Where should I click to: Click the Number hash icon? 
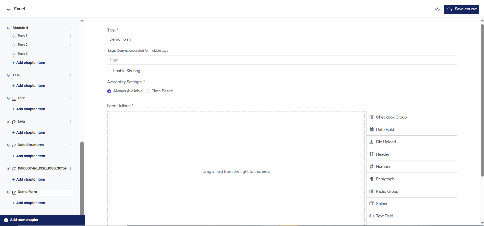(372, 167)
